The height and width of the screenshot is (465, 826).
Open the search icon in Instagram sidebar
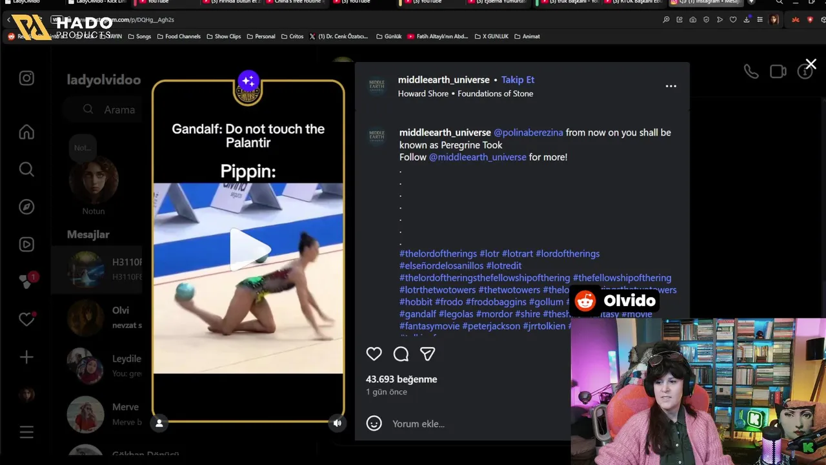(26, 169)
